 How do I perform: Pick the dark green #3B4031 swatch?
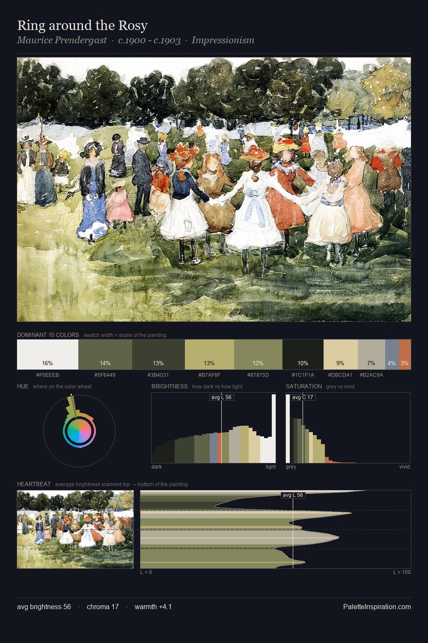(x=158, y=355)
